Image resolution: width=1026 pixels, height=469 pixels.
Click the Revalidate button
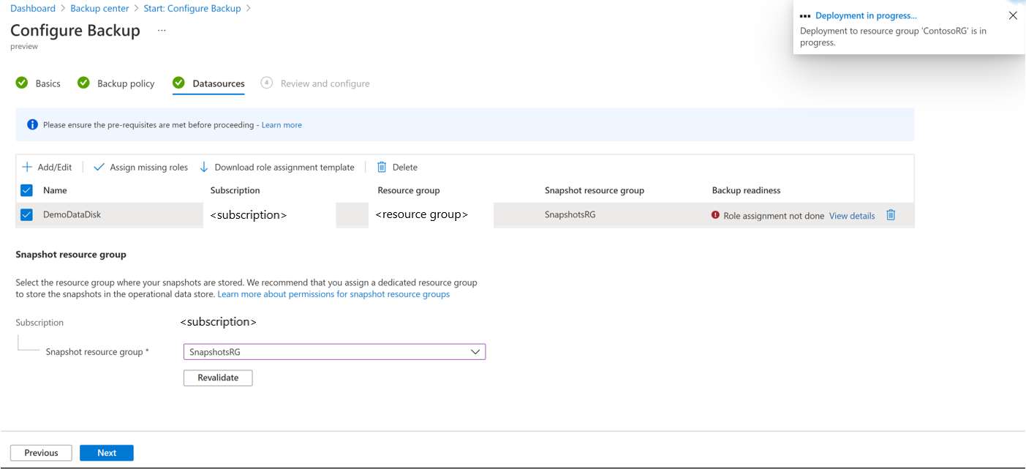point(218,378)
